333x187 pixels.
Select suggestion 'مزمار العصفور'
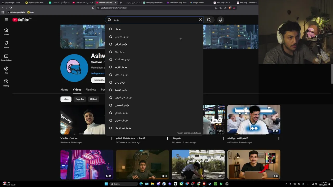click(x=154, y=105)
